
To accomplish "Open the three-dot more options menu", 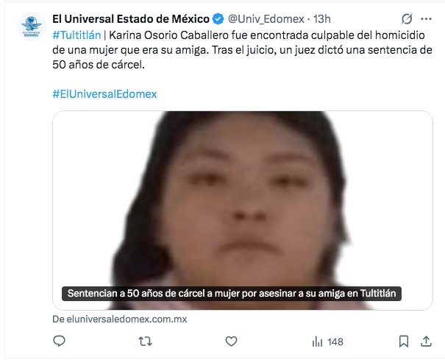I will pyautogui.click(x=427, y=19).
